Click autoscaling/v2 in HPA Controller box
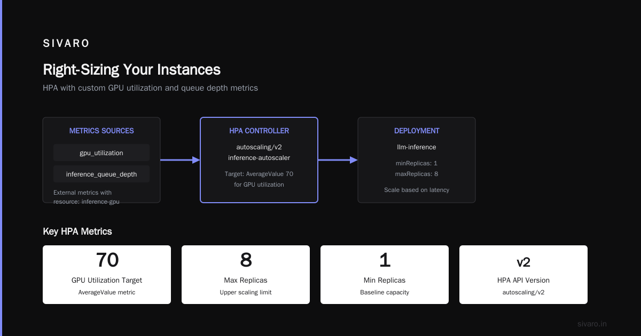Image resolution: width=641 pixels, height=336 pixels. click(259, 147)
